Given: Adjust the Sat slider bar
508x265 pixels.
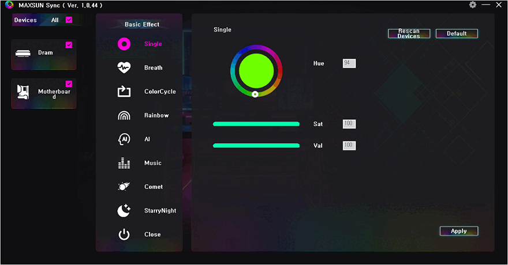Looking at the screenshot, I should [x=256, y=124].
